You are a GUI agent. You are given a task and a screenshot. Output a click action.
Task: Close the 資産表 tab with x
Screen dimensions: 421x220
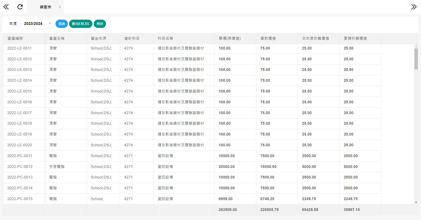[60, 7]
